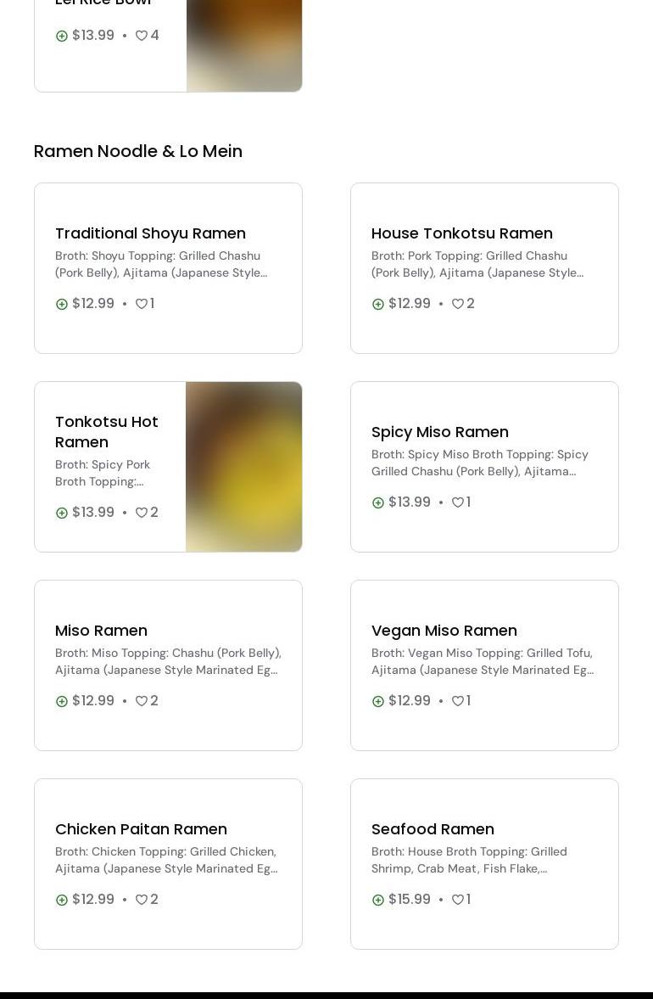Image resolution: width=653 pixels, height=999 pixels.
Task: Add Tonkotsu Hot Ramen with plus icon
Action: pos(62,513)
